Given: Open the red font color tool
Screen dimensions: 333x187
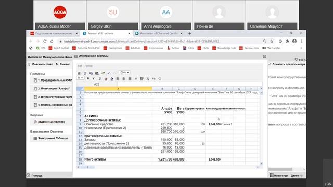Looking at the screenshot, I should pos(106,78).
